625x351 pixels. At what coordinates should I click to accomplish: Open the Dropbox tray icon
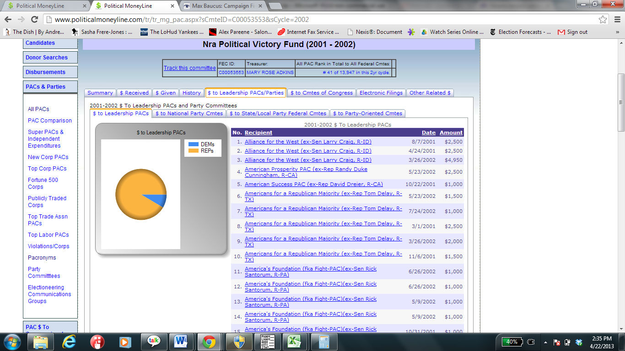(x=579, y=342)
